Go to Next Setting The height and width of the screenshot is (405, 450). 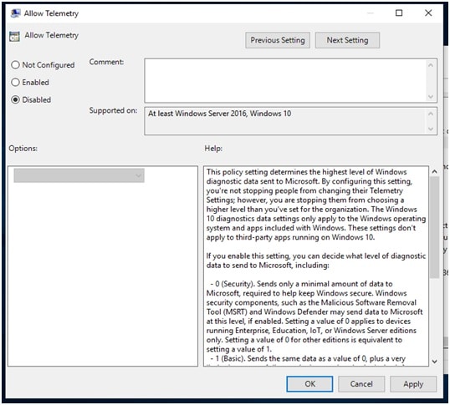coord(347,40)
